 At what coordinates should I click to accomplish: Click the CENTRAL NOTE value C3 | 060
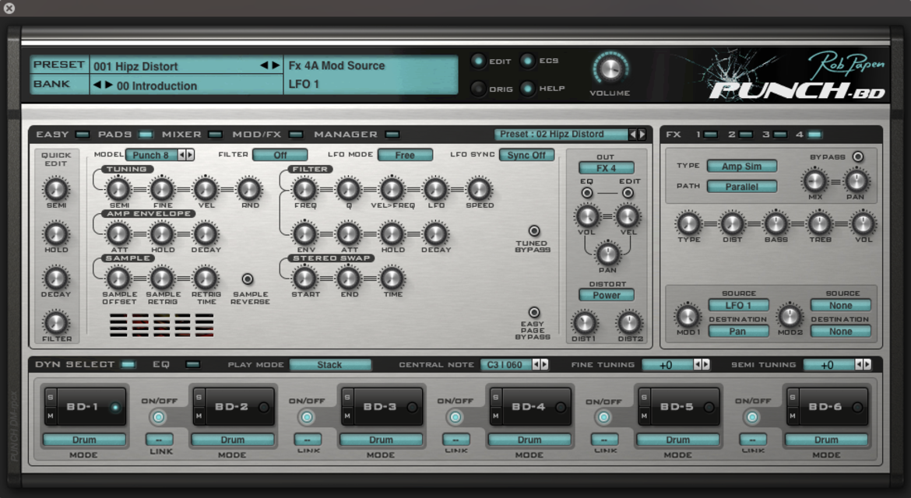505,364
